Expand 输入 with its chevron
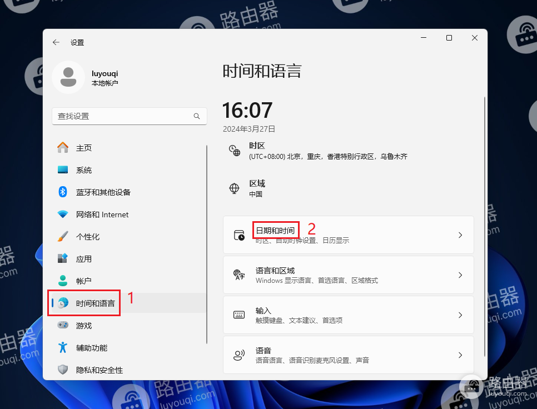 [x=460, y=315]
